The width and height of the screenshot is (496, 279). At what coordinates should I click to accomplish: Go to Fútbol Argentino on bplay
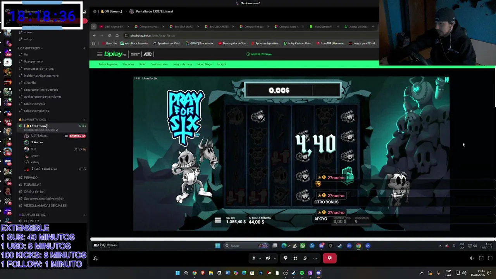click(108, 64)
